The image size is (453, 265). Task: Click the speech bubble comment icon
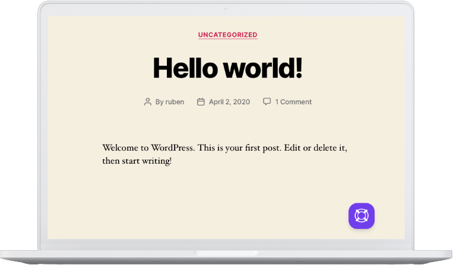[x=267, y=101]
